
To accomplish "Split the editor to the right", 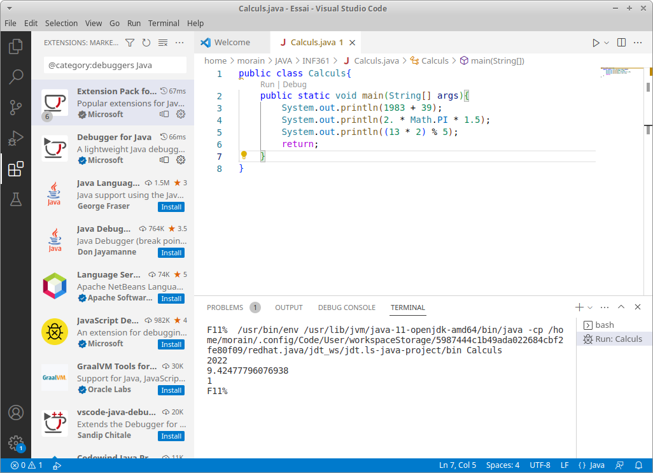I will [621, 43].
